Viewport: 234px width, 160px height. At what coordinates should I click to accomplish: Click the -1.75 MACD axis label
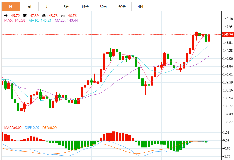pos(227,156)
